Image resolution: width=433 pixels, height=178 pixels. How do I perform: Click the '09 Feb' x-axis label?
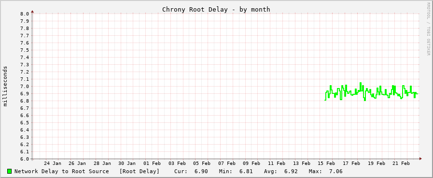tap(251, 163)
